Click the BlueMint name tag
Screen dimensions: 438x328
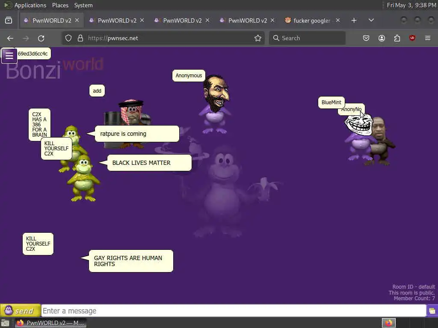point(331,102)
